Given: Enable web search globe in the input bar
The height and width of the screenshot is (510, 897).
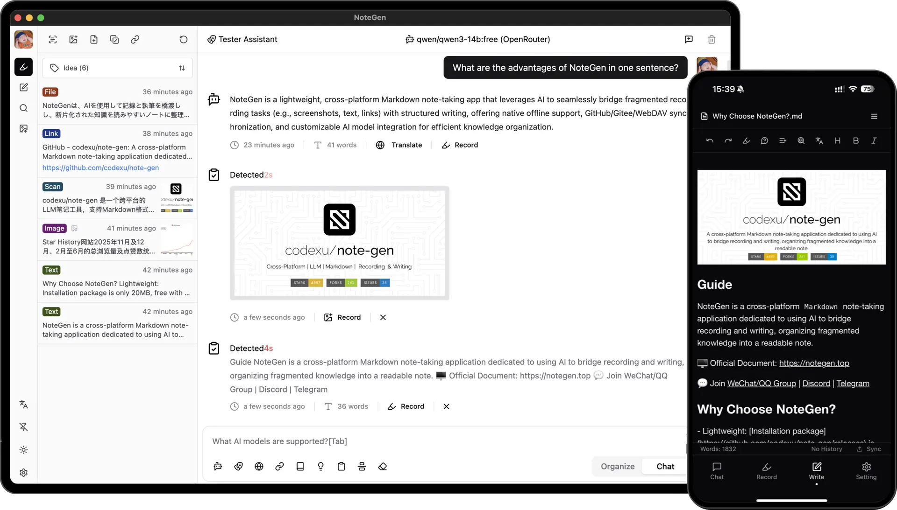Looking at the screenshot, I should (259, 467).
